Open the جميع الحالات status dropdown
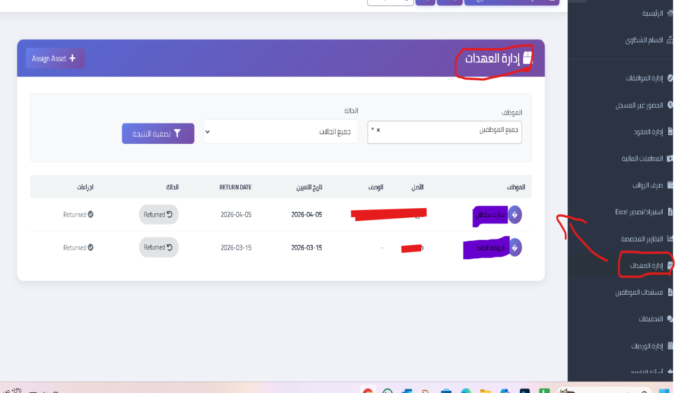The image size is (675, 393). (x=280, y=131)
